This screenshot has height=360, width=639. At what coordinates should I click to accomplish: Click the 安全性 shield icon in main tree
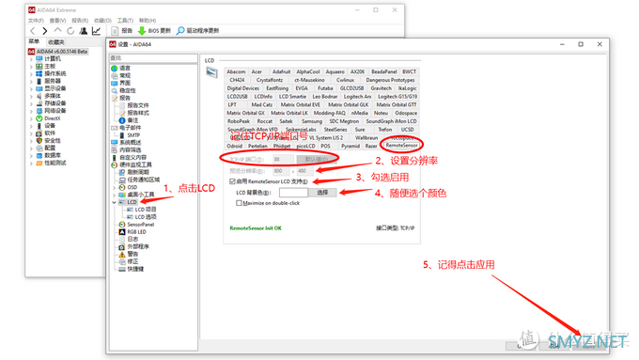click(39, 140)
